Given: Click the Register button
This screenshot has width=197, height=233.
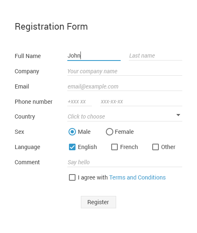Looking at the screenshot, I should [98, 202].
